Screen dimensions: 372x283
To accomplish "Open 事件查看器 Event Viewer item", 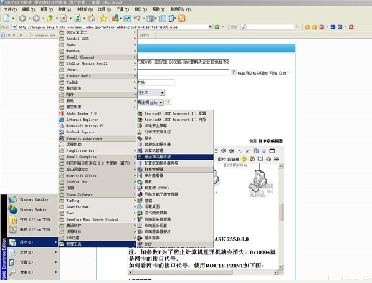I will (x=175, y=175).
